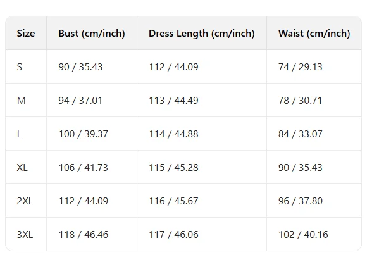Click the Size column header

tap(26, 33)
